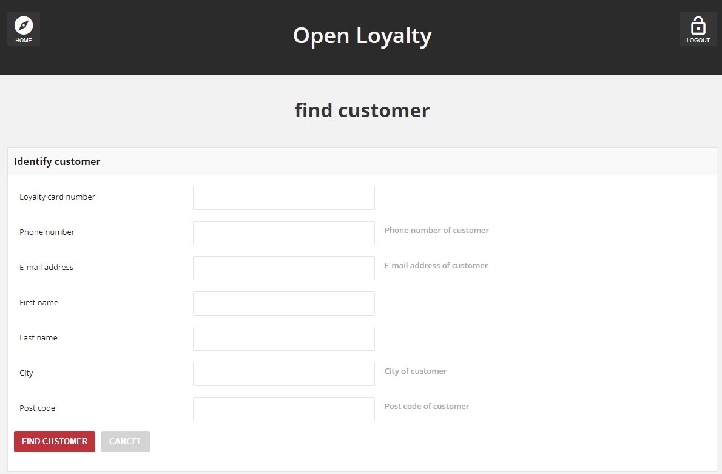Click the "E-mail address of customer" hint

436,266
